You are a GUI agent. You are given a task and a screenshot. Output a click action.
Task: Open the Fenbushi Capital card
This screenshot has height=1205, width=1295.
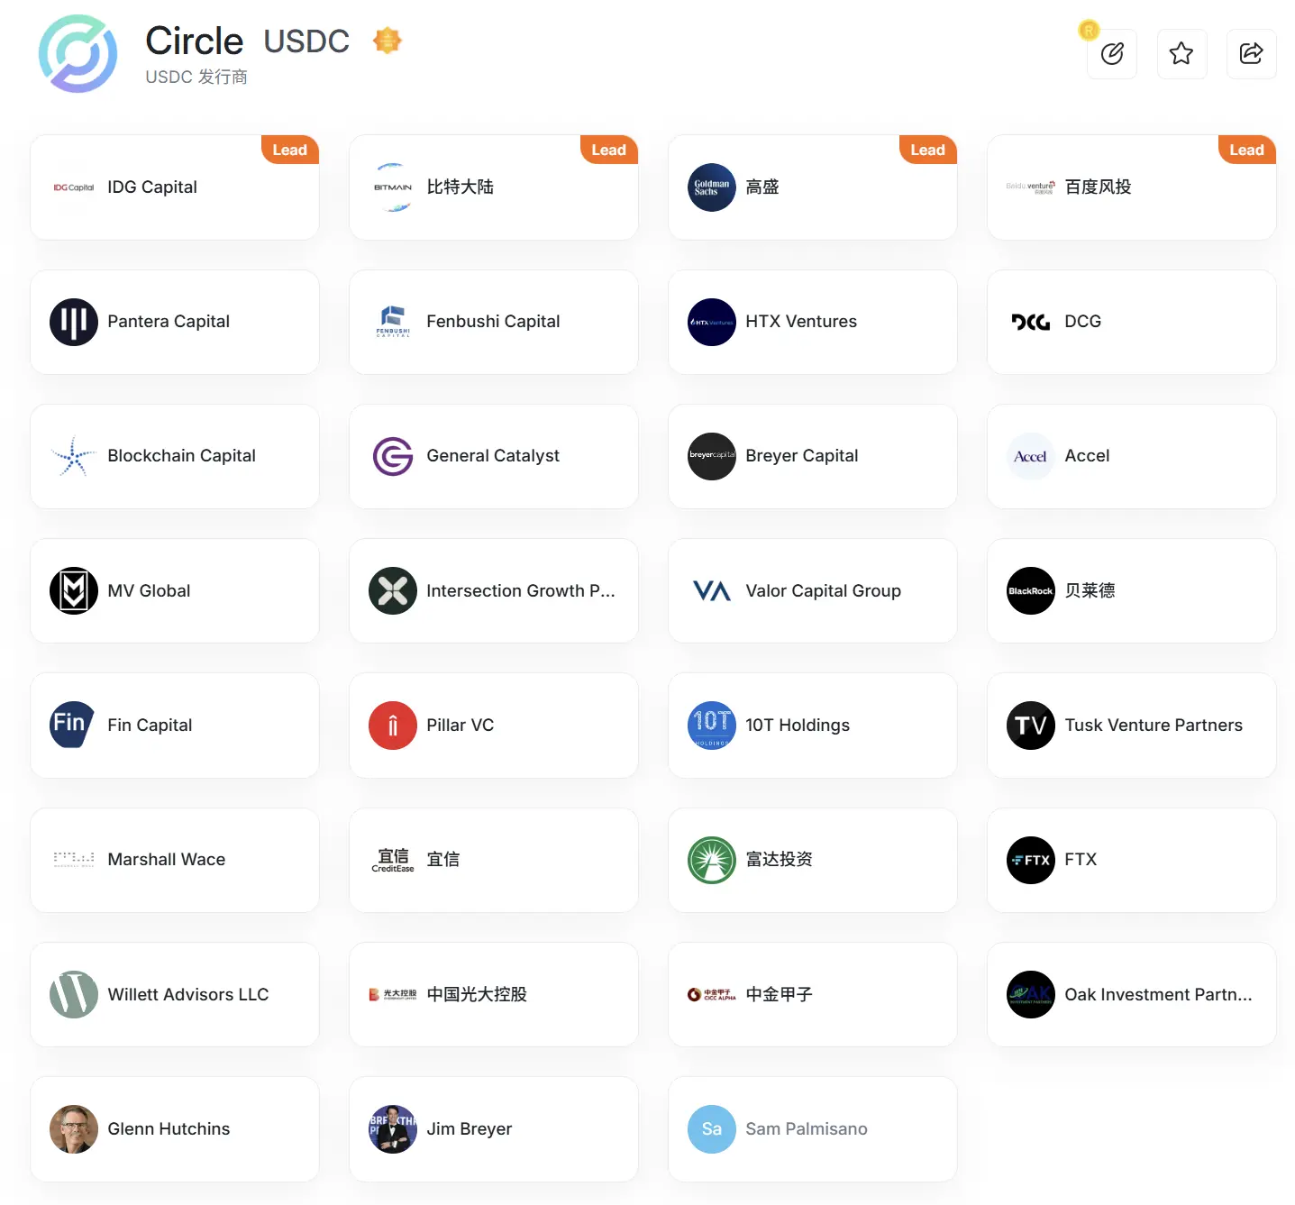(493, 322)
